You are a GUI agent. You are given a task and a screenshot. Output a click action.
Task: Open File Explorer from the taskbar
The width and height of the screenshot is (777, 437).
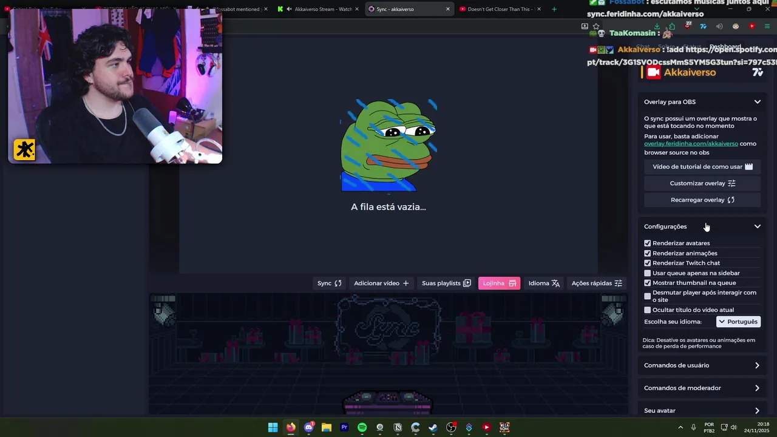tap(327, 427)
